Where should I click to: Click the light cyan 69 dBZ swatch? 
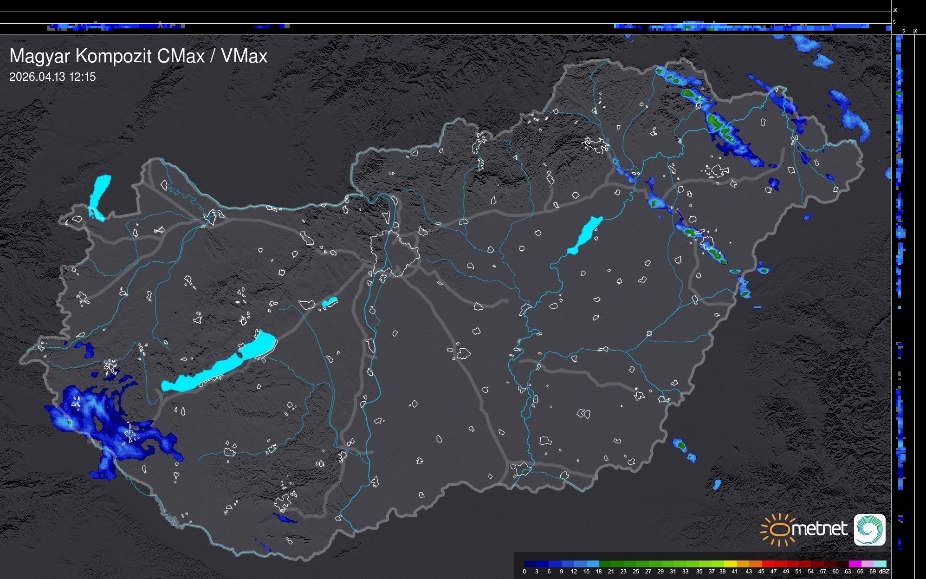click(880, 564)
